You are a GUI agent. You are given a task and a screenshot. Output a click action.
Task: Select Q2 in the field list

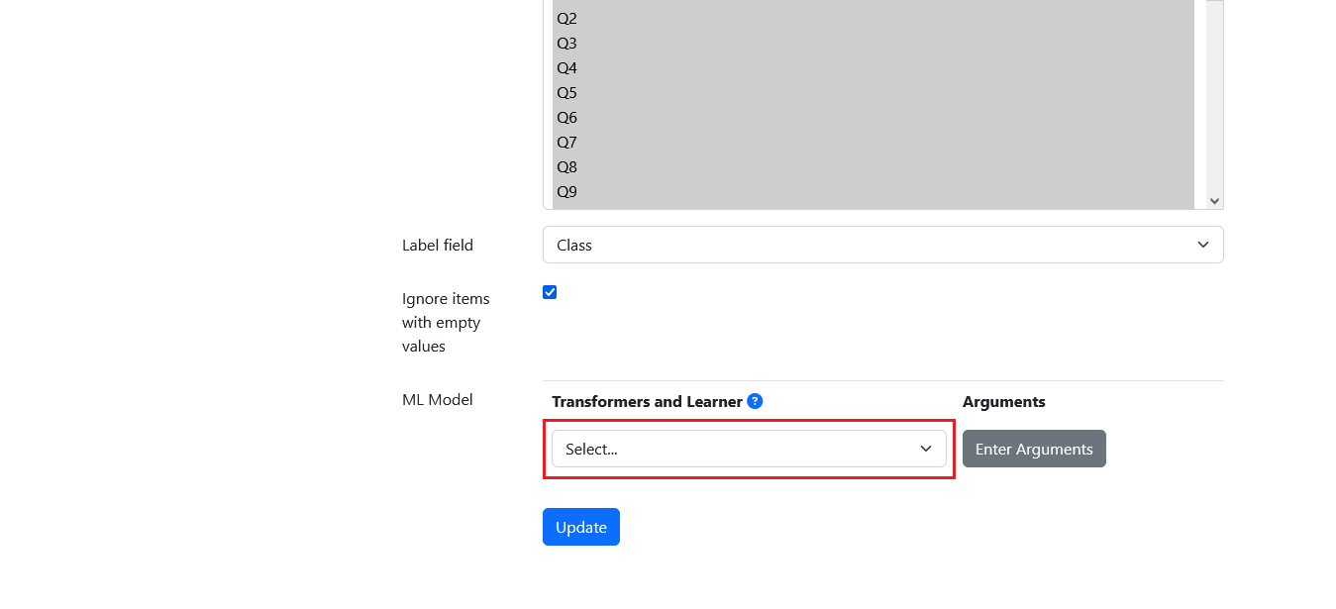(874, 19)
